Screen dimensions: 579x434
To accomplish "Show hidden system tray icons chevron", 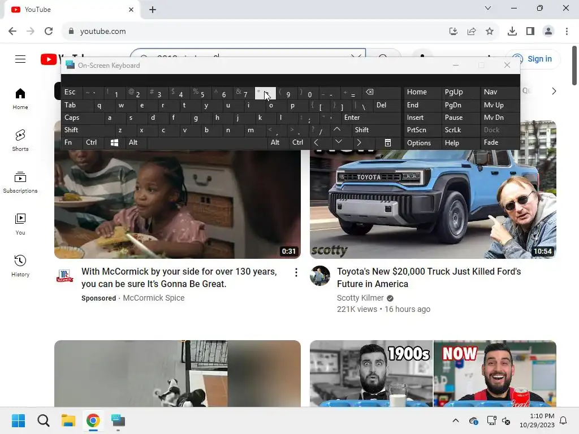I will tap(456, 420).
